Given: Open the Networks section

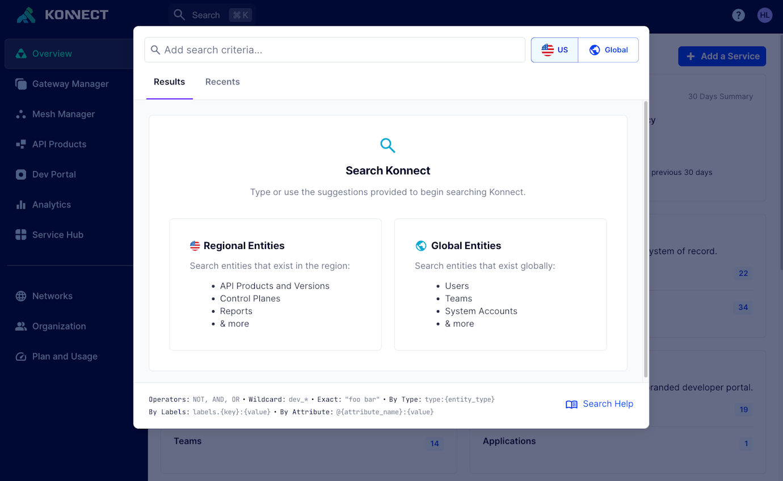Looking at the screenshot, I should 50,296.
